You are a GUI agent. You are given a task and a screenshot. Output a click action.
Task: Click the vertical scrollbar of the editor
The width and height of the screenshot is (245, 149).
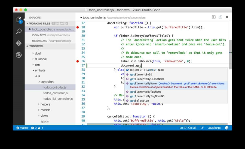(230, 54)
